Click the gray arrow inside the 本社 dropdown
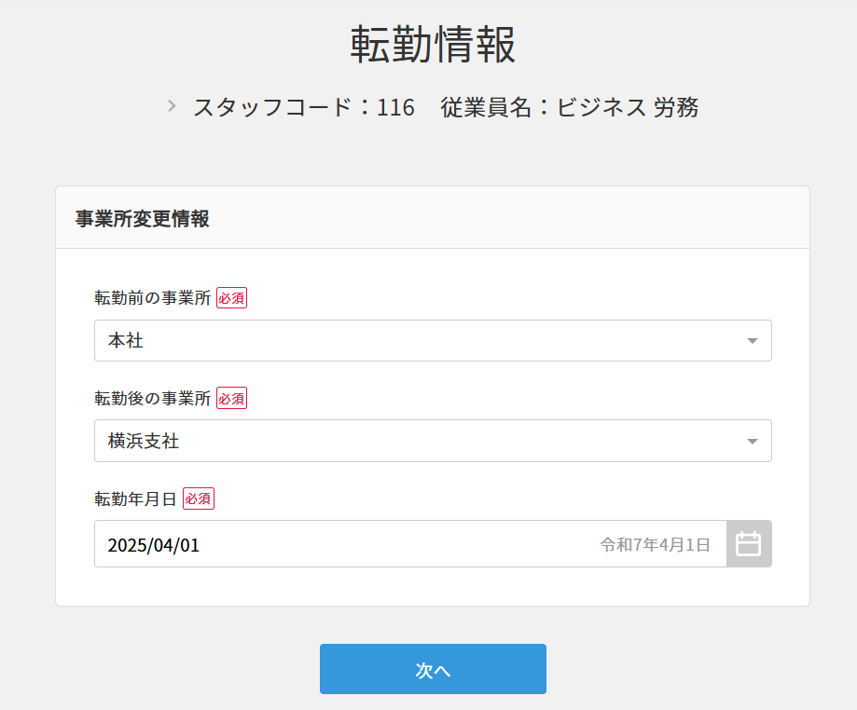The height and width of the screenshot is (710, 857). point(752,340)
